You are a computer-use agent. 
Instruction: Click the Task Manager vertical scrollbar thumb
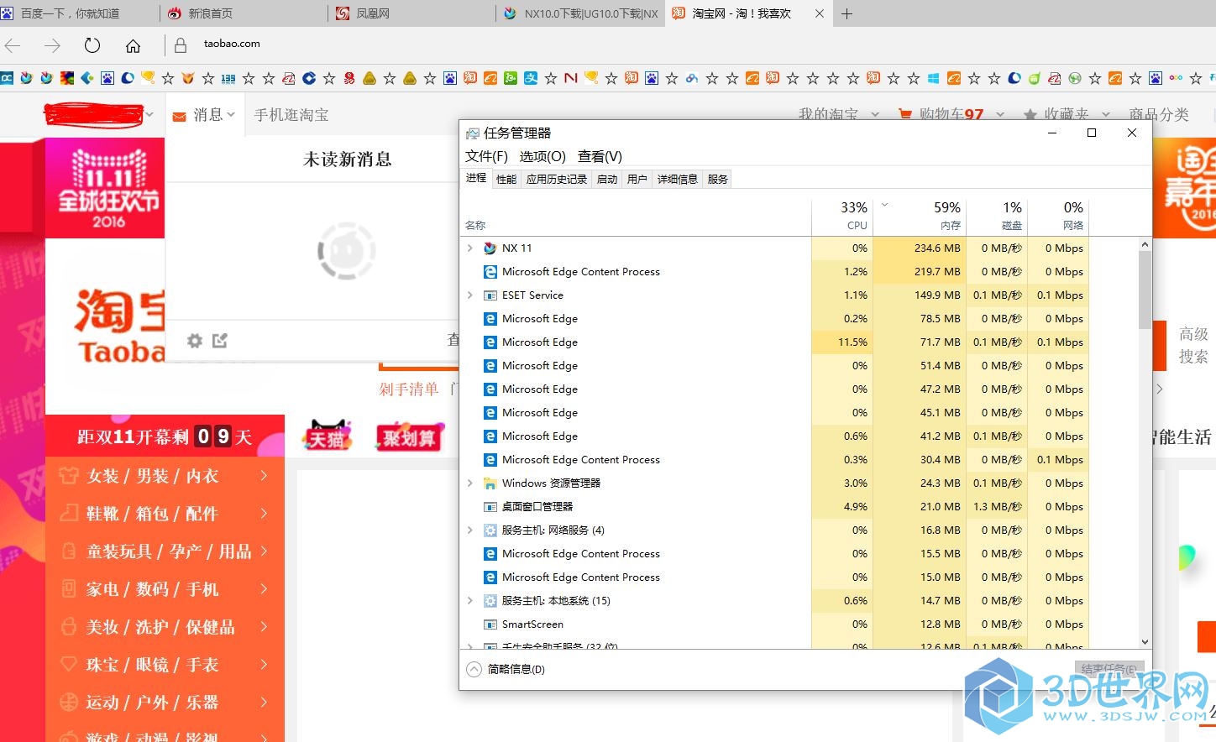click(x=1145, y=290)
